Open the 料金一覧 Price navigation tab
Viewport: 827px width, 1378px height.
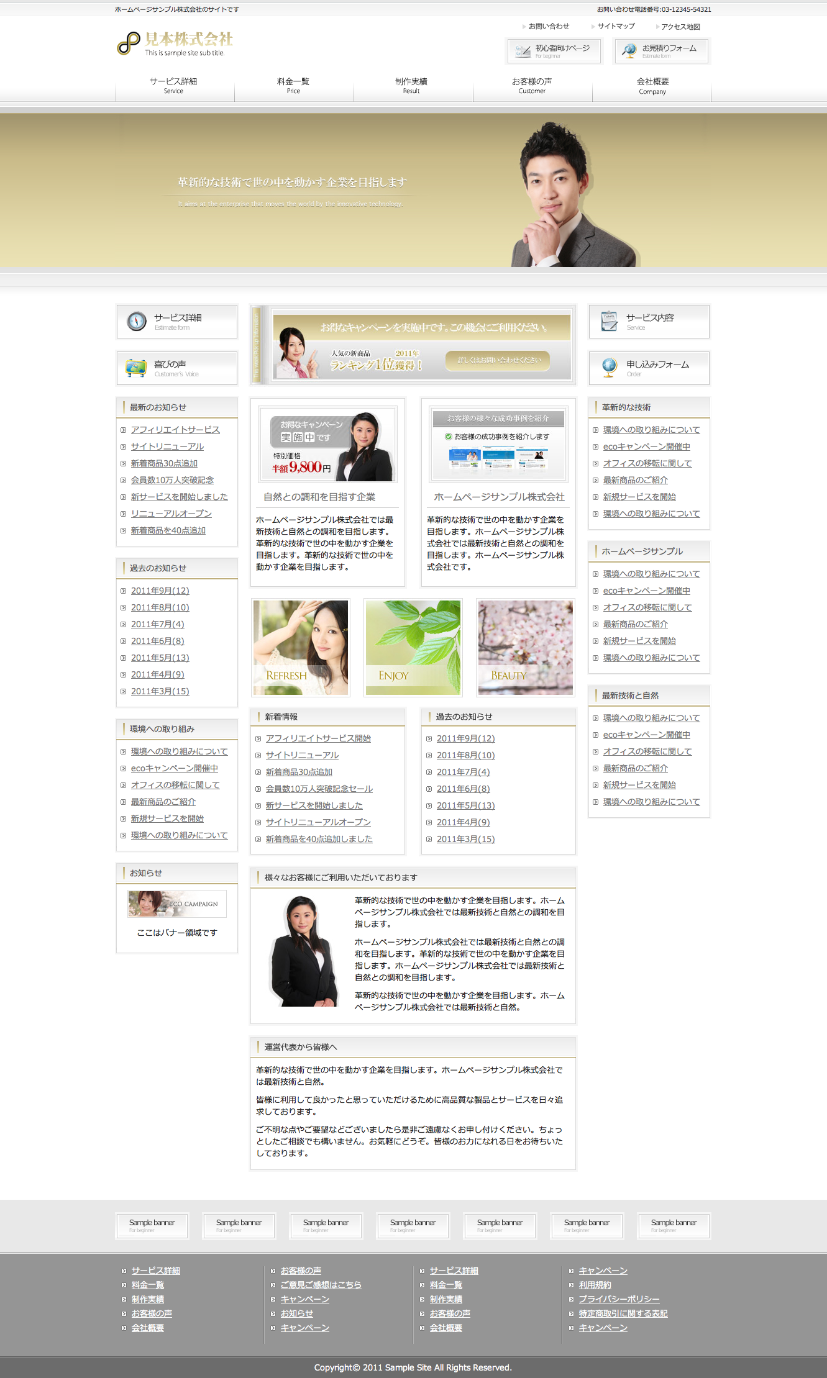pyautogui.click(x=293, y=86)
